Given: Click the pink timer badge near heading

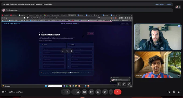Looking at the screenshot, I should [90, 34].
